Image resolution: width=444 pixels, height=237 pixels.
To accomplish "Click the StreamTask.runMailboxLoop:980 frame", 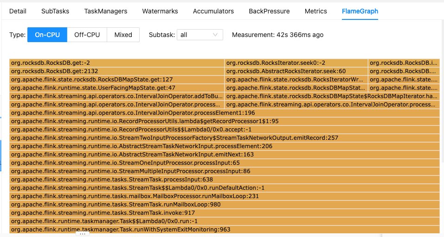I will coord(225,205).
